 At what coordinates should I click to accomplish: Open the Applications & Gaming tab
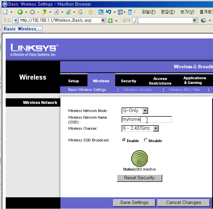click(x=195, y=80)
